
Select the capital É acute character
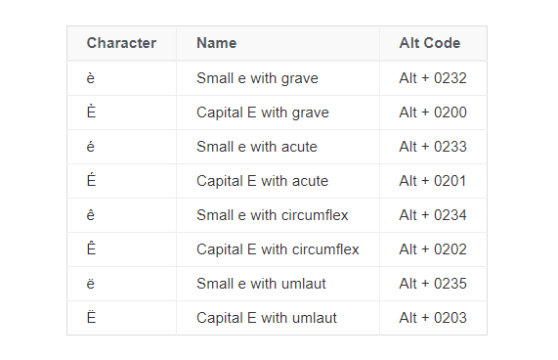pyautogui.click(x=92, y=180)
